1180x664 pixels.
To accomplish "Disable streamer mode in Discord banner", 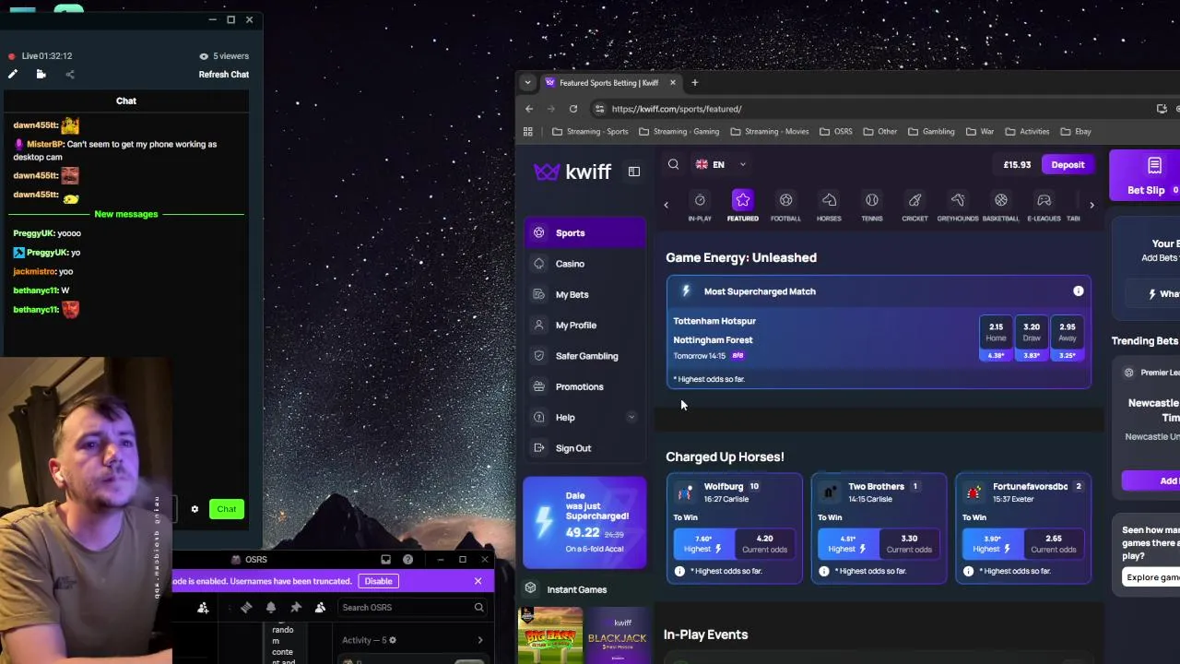I will click(x=378, y=581).
